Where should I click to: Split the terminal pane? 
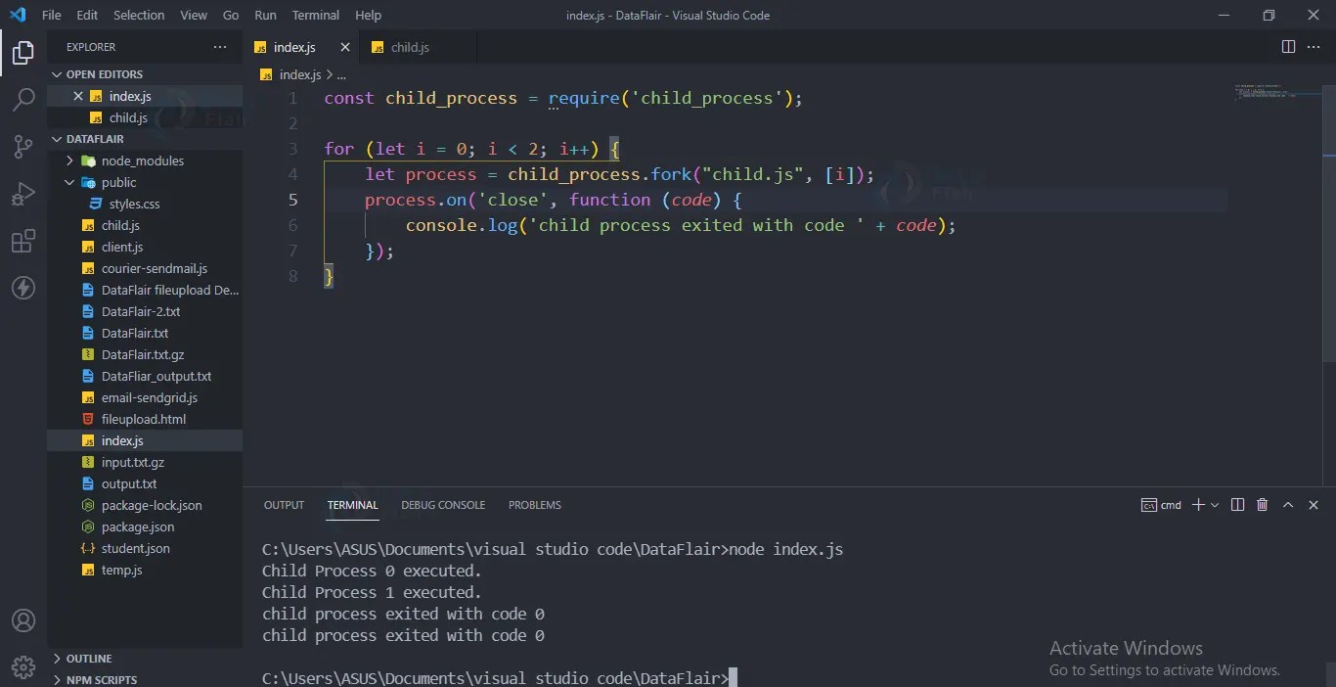tap(1237, 505)
